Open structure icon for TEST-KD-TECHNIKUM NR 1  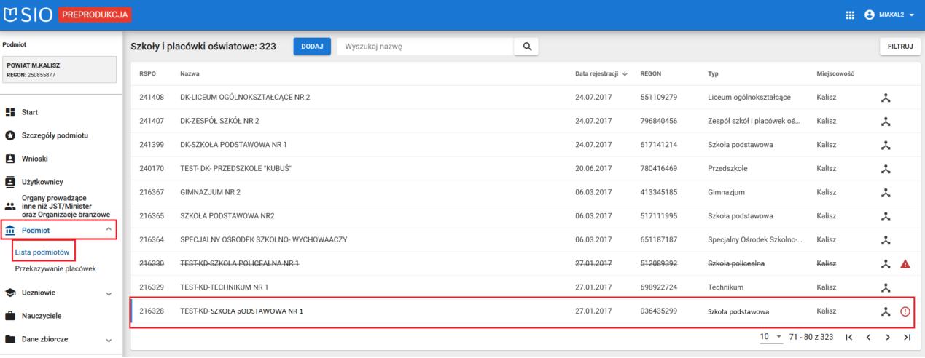coord(886,287)
